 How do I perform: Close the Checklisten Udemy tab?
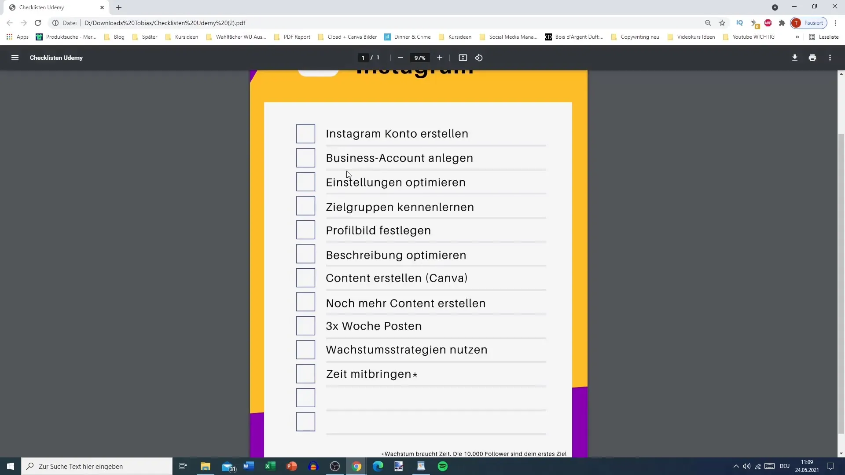[102, 7]
